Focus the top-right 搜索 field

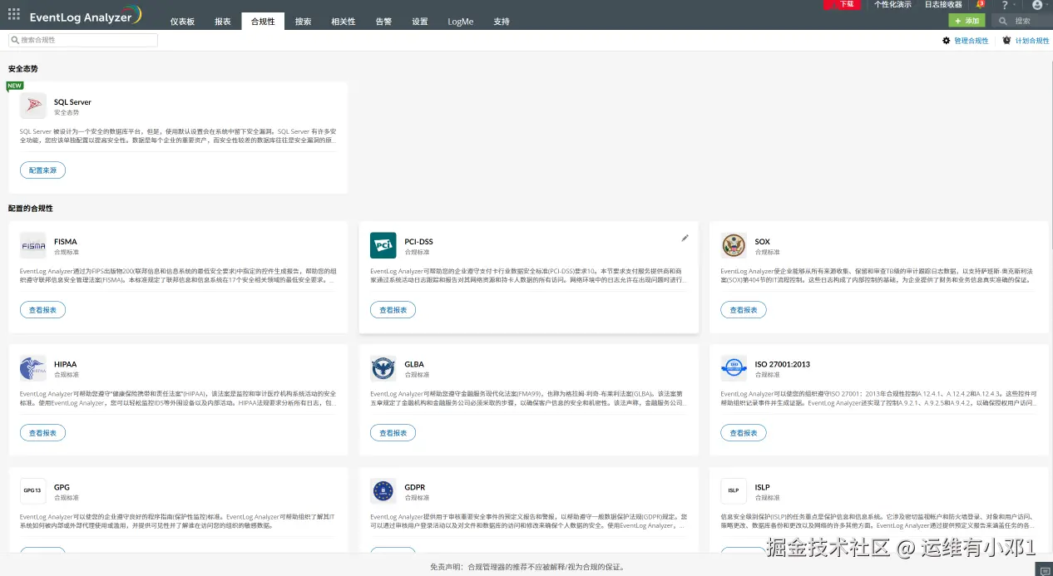pos(1021,21)
